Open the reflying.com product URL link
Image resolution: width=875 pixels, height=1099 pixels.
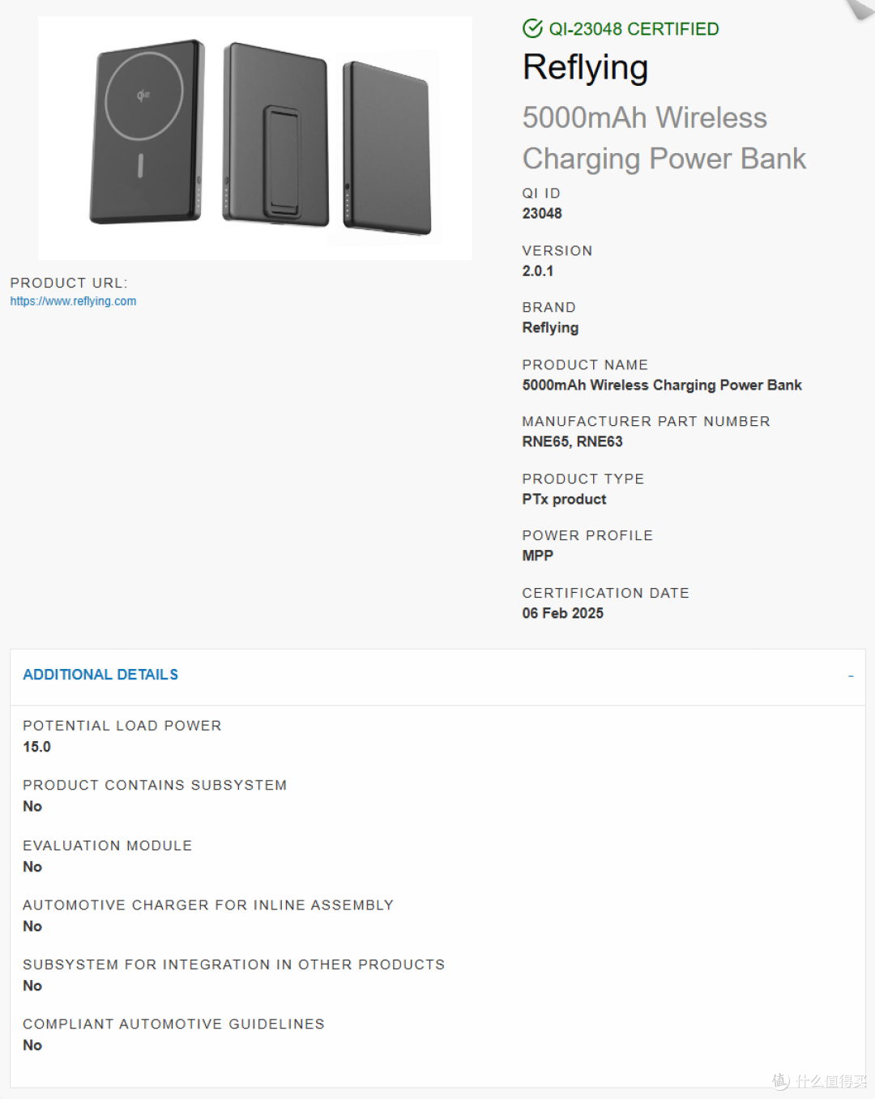pos(73,301)
